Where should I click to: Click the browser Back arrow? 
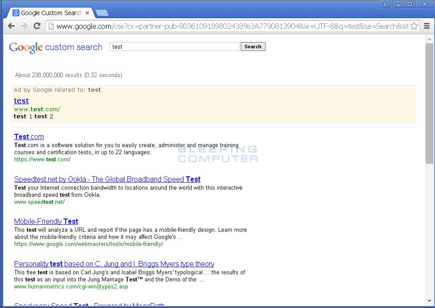click(12, 26)
